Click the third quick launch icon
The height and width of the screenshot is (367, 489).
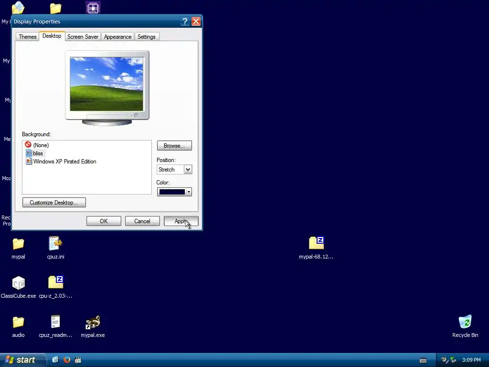click(78, 360)
